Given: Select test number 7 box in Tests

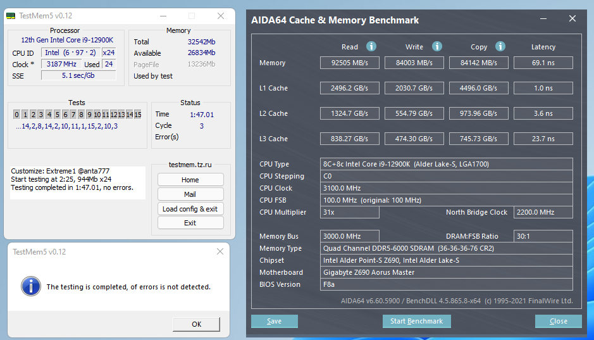Looking at the screenshot, I should tap(73, 115).
